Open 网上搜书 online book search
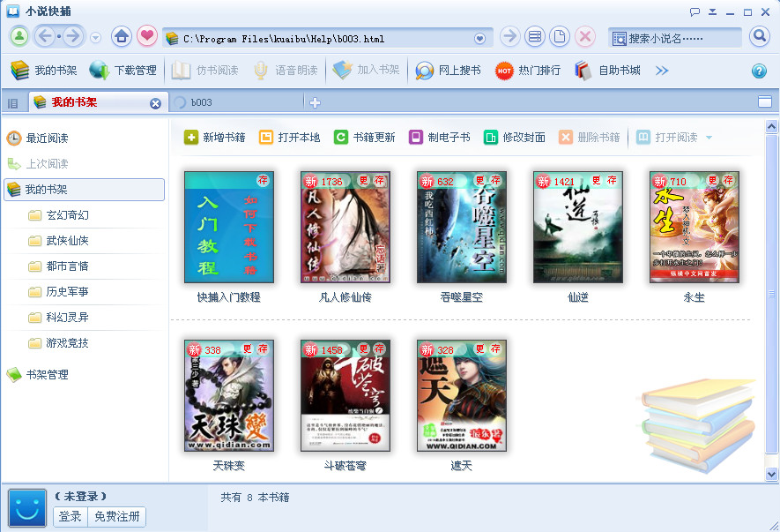Image resolution: width=780 pixels, height=532 pixels. click(x=449, y=71)
